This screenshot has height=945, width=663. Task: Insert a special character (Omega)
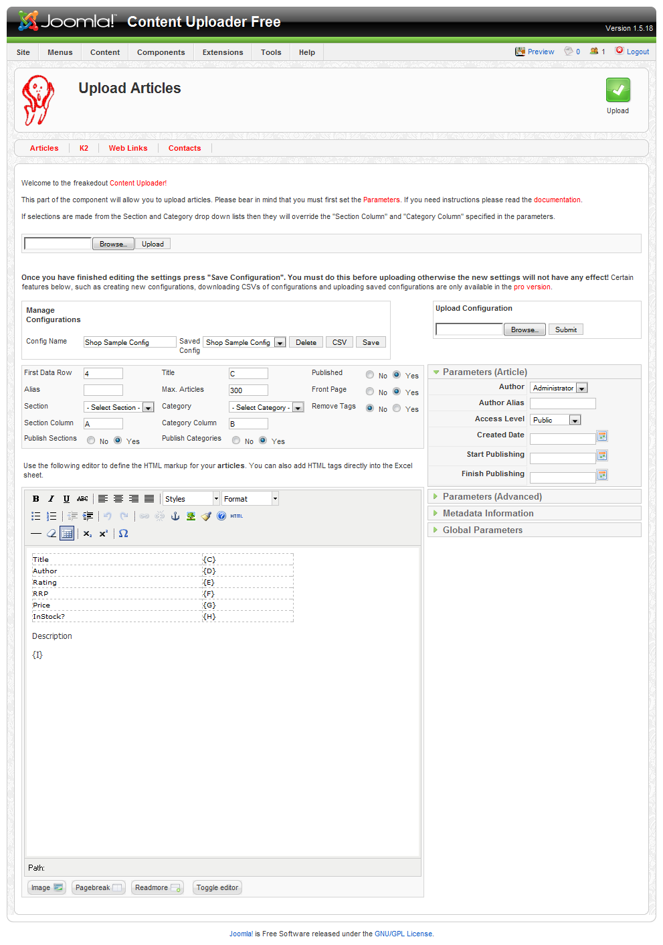pyautogui.click(x=123, y=533)
